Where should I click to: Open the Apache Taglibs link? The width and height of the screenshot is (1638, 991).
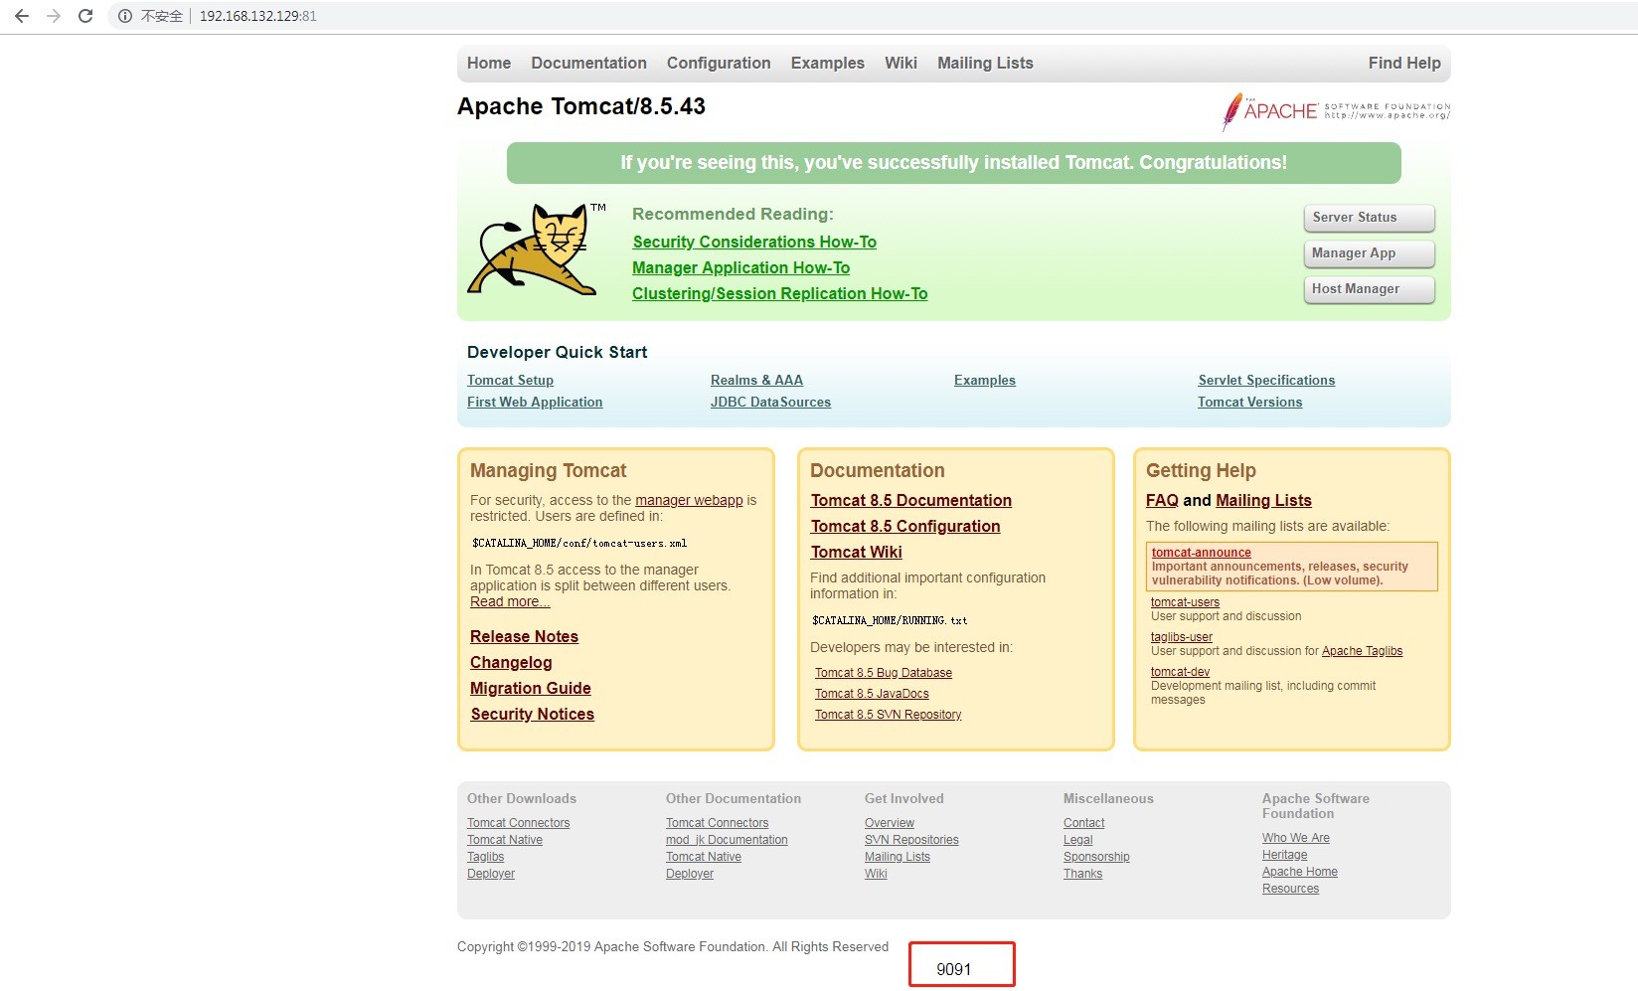coord(1362,651)
